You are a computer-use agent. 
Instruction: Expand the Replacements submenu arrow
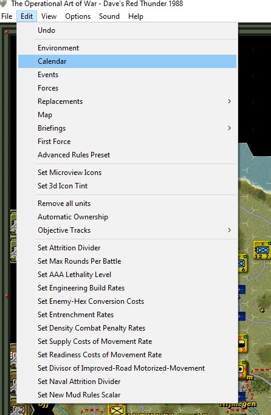pos(230,101)
